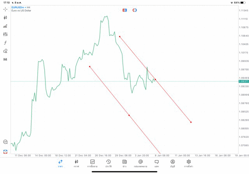Open the chart chat bubble icon
249x174 pixels.
tap(5, 142)
